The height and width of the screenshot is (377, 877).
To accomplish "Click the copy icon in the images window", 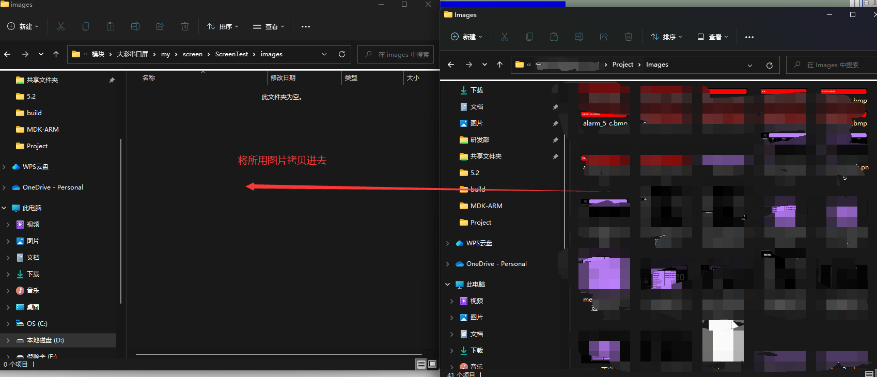I will pyautogui.click(x=86, y=26).
